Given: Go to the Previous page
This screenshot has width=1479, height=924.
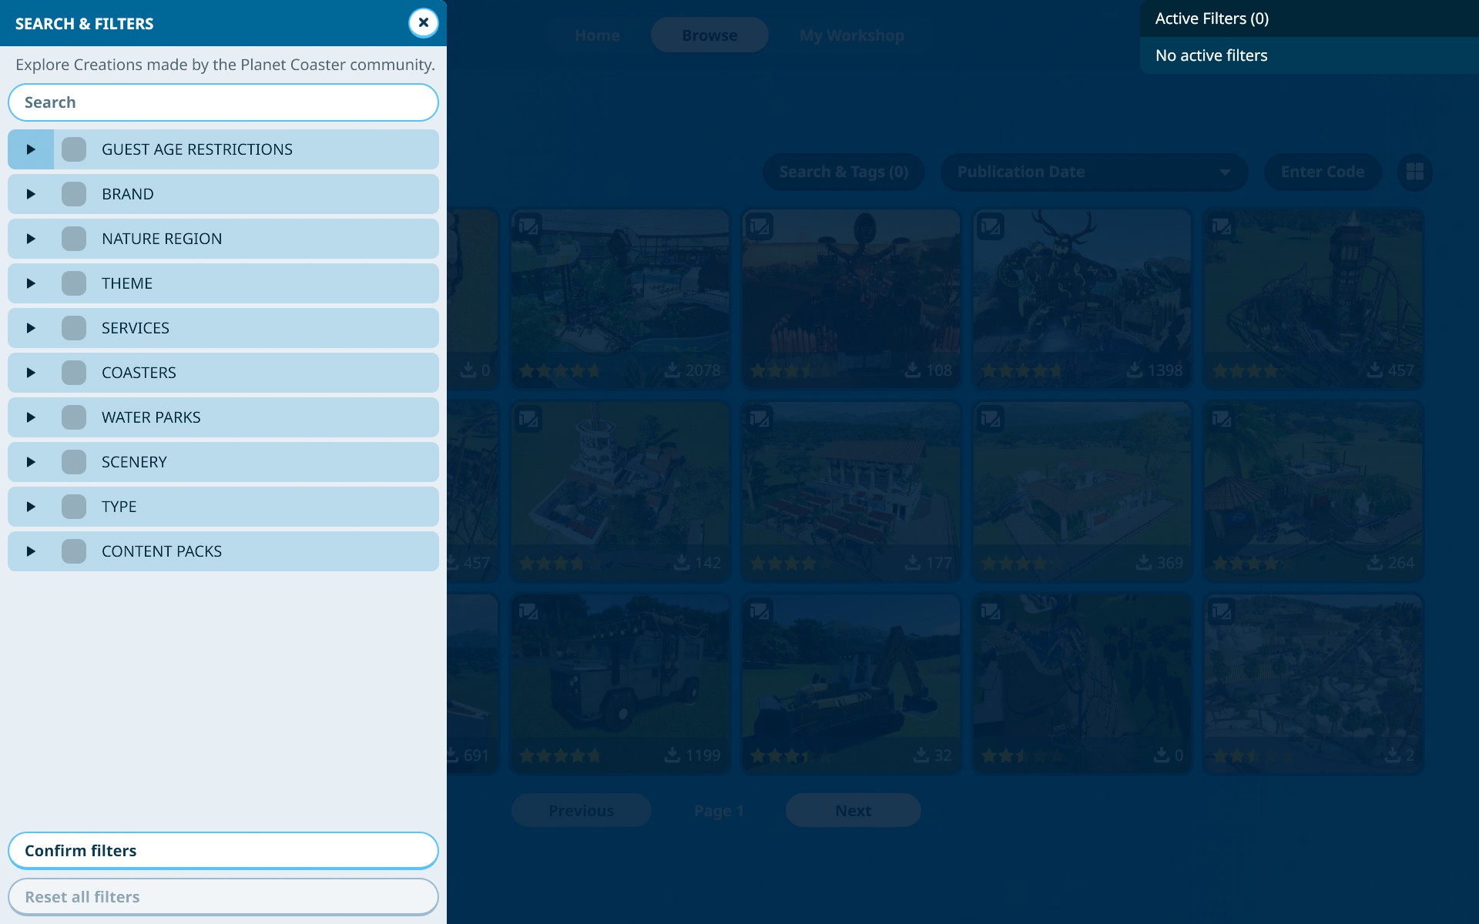Looking at the screenshot, I should (x=582, y=811).
